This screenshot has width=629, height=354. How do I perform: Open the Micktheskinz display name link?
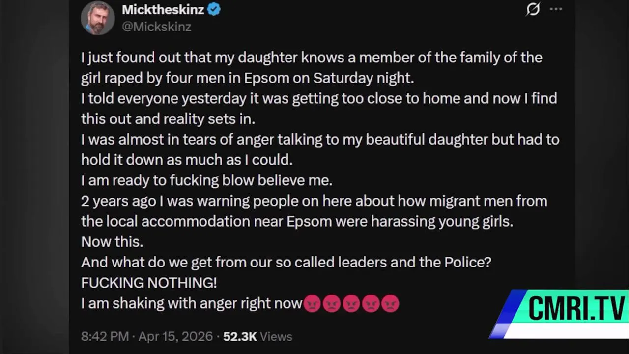coord(163,9)
